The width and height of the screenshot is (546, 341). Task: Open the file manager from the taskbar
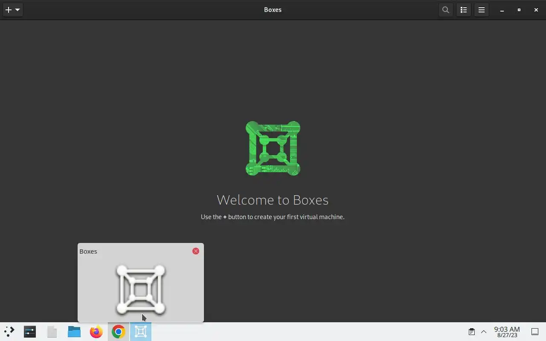point(74,332)
